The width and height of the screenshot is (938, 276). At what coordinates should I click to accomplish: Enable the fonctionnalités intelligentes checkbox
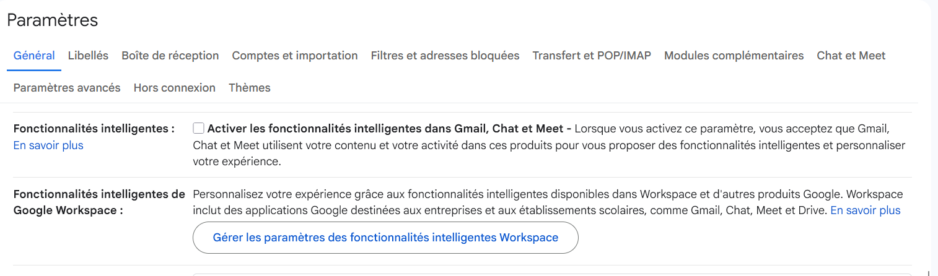point(198,129)
